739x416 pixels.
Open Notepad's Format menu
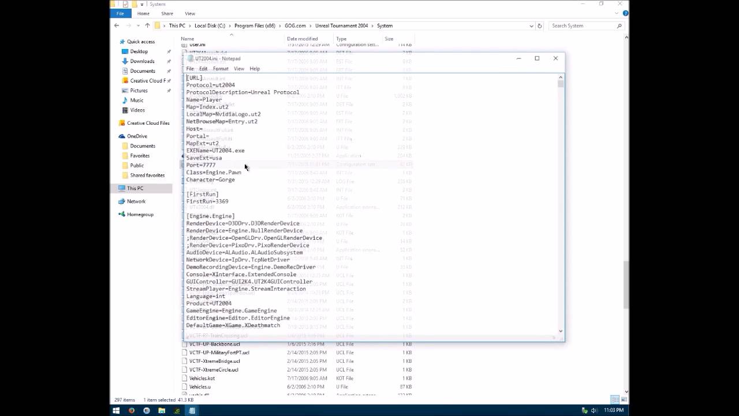click(221, 69)
